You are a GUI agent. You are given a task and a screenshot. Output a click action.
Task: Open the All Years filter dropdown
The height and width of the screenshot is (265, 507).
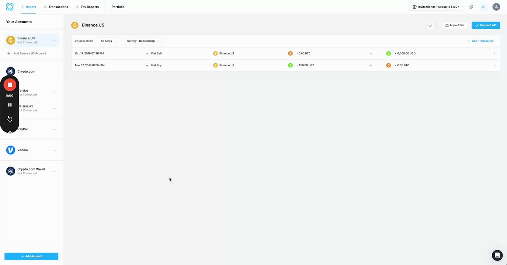tap(108, 41)
